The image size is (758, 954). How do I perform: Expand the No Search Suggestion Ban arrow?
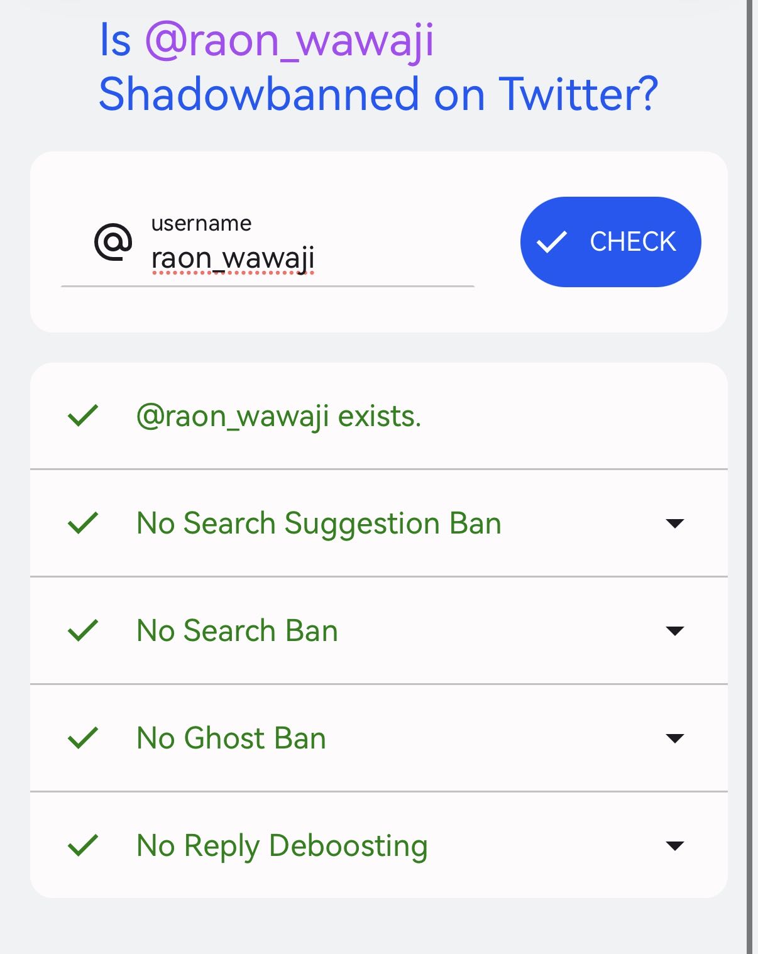point(674,524)
